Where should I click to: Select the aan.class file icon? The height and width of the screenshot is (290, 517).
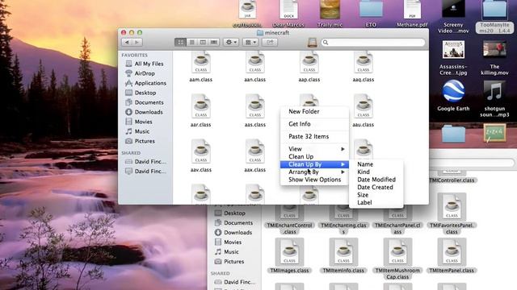coord(255,62)
